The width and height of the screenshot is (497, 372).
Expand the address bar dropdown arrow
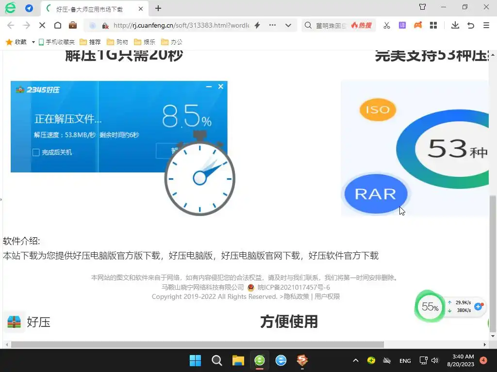pyautogui.click(x=288, y=25)
